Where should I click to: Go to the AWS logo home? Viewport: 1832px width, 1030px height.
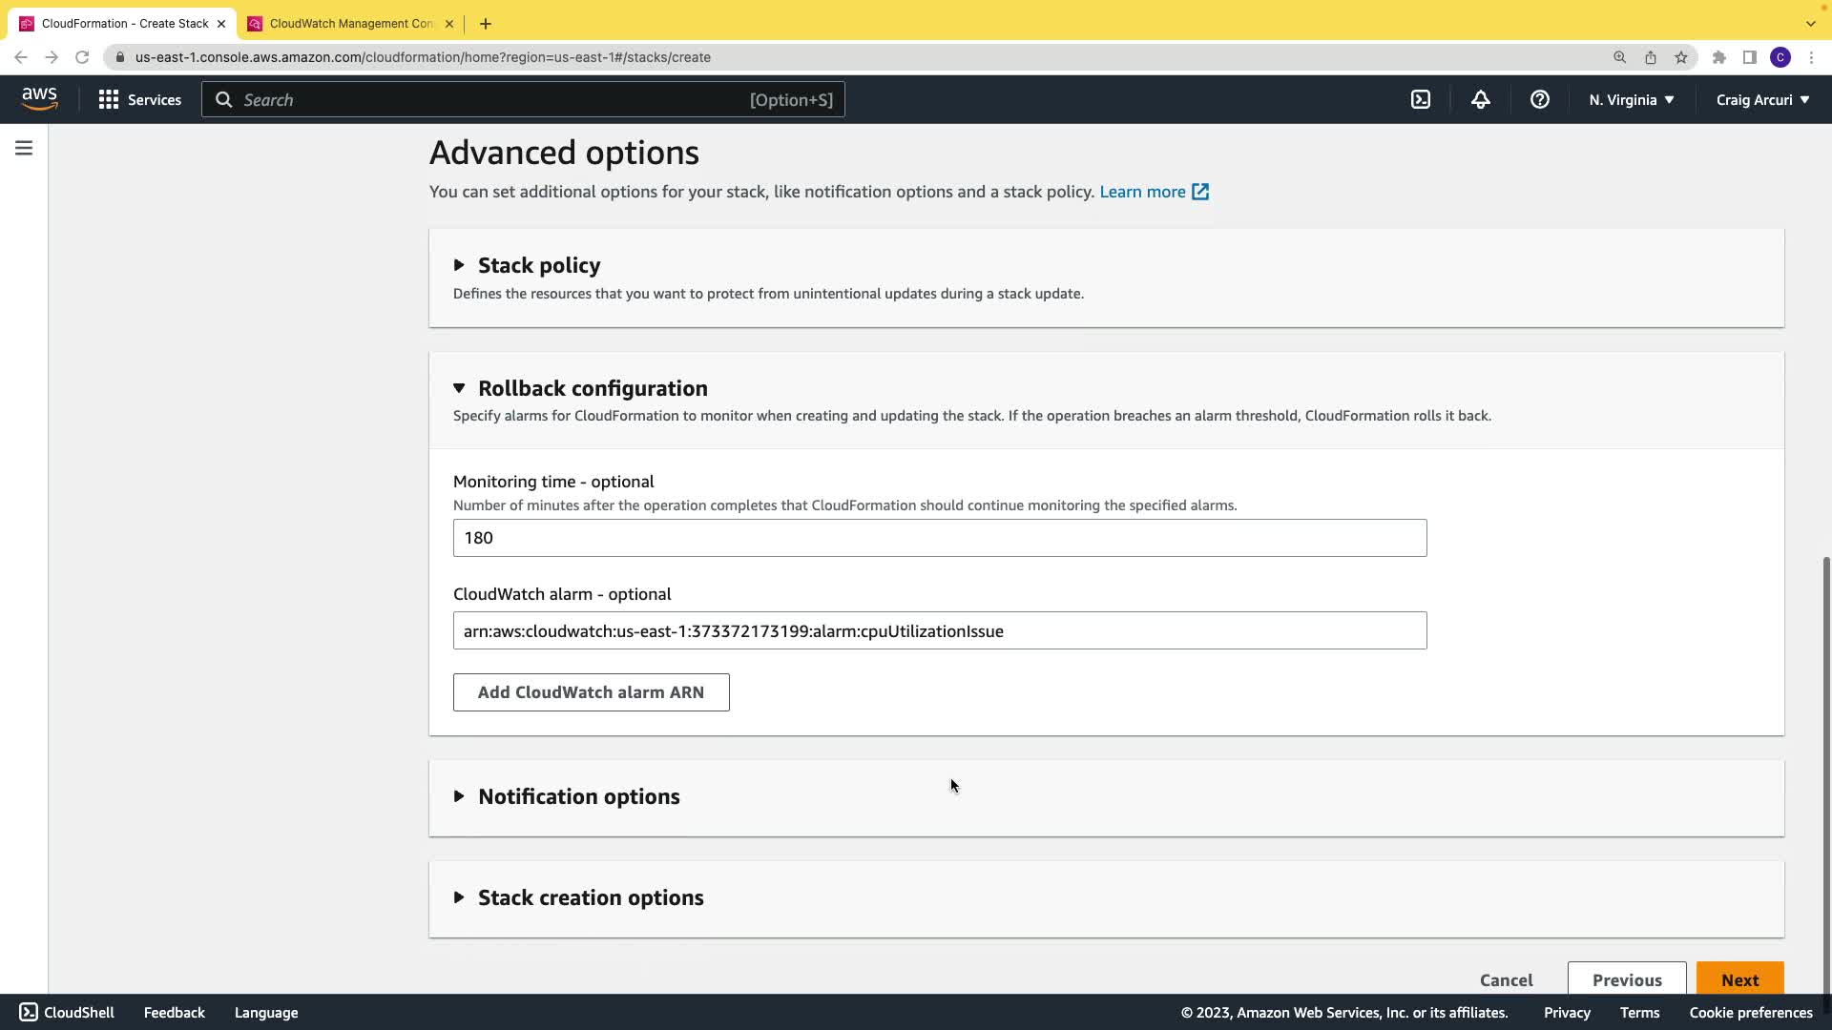39,98
